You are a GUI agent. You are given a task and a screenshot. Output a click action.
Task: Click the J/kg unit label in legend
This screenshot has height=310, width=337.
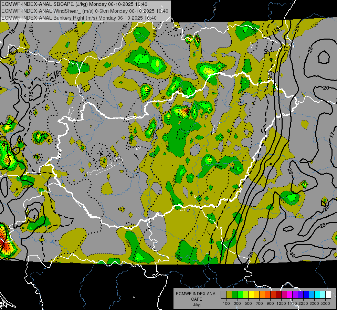click(x=197, y=305)
